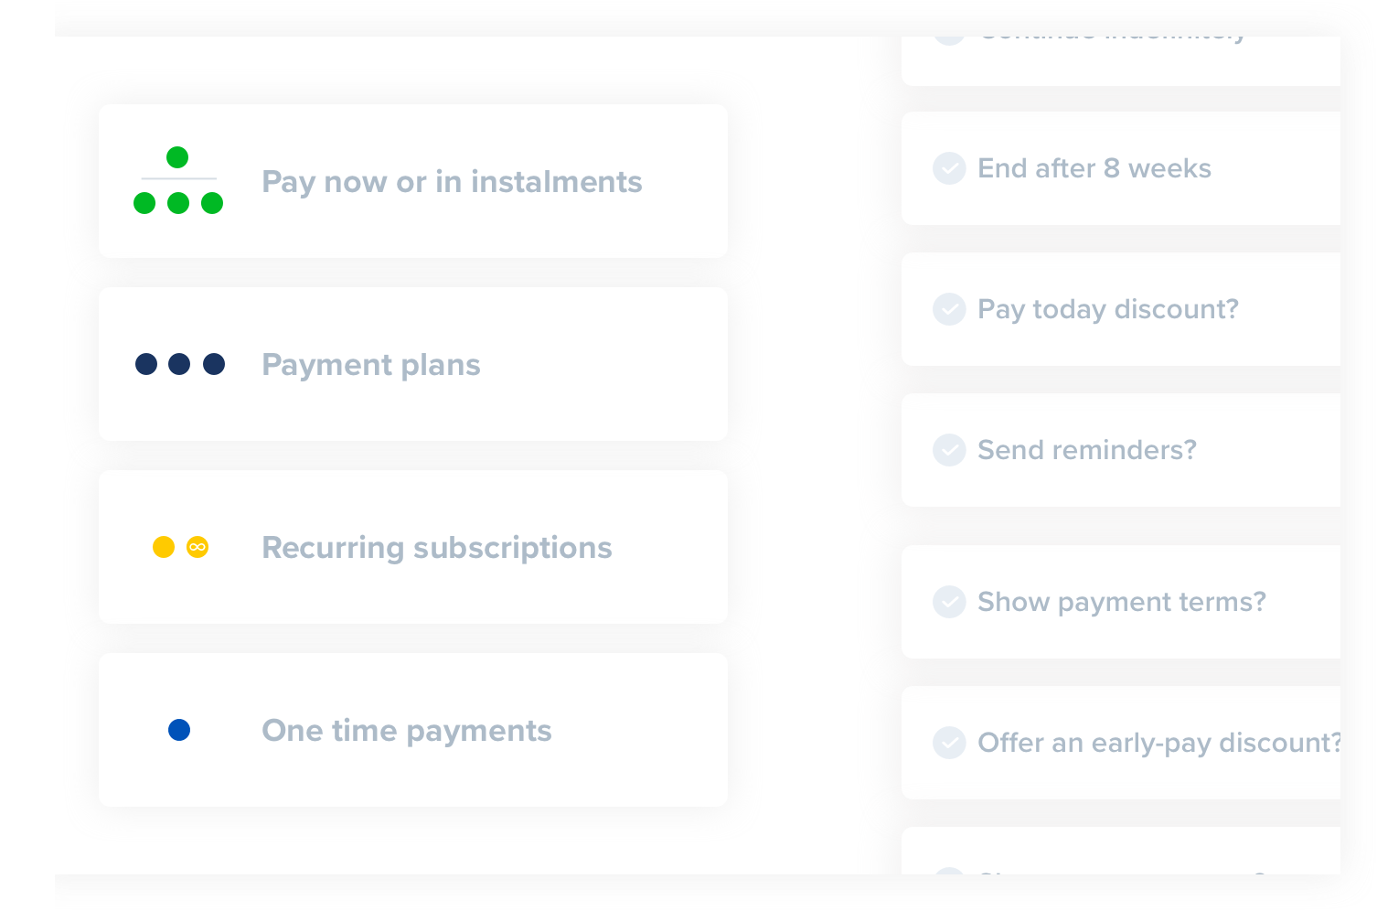The height and width of the screenshot is (911, 1377).
Task: Choose the Payment plans option
Action: [x=370, y=364]
